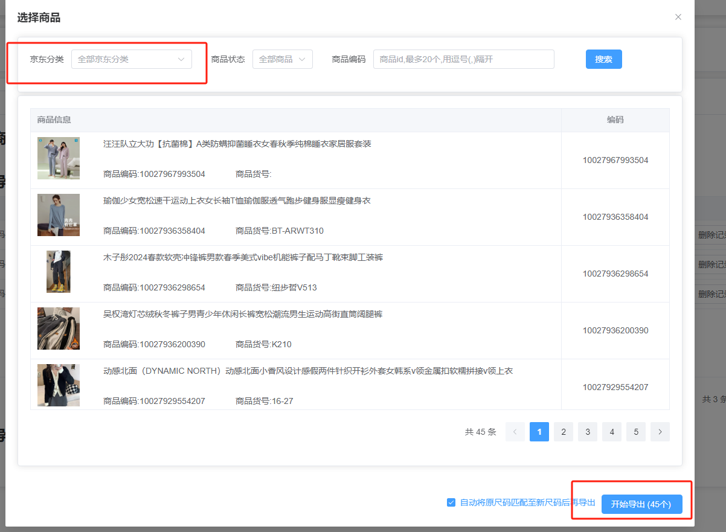Viewport: 726px width, 532px height.
Task: Click the 编码 column header
Action: (615, 120)
